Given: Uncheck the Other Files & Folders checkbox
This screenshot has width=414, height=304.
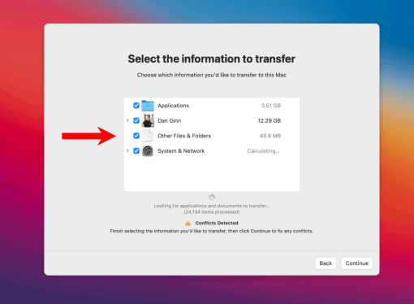Looking at the screenshot, I should 136,136.
